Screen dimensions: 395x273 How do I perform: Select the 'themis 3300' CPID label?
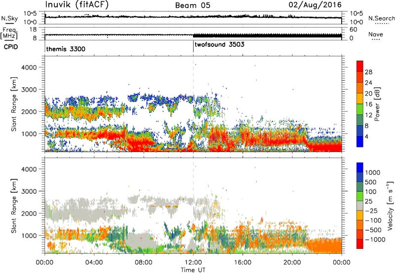[x=66, y=49]
